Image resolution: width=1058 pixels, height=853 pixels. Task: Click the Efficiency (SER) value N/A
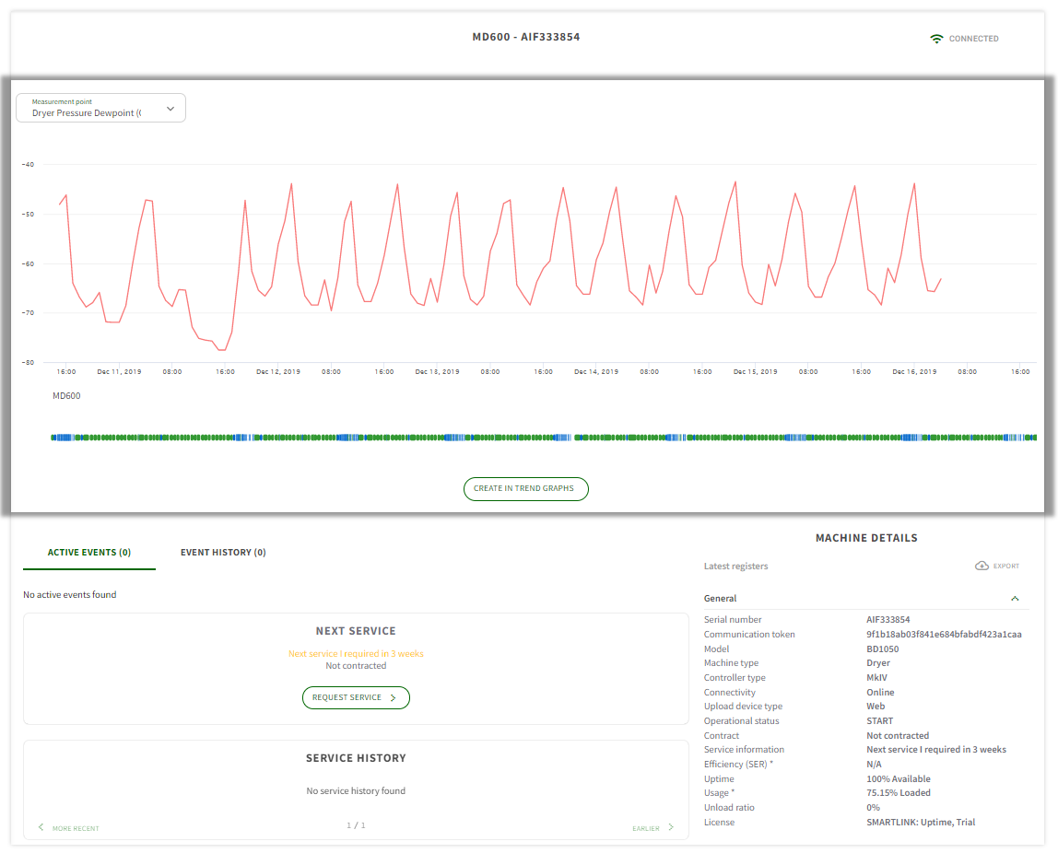(x=874, y=765)
